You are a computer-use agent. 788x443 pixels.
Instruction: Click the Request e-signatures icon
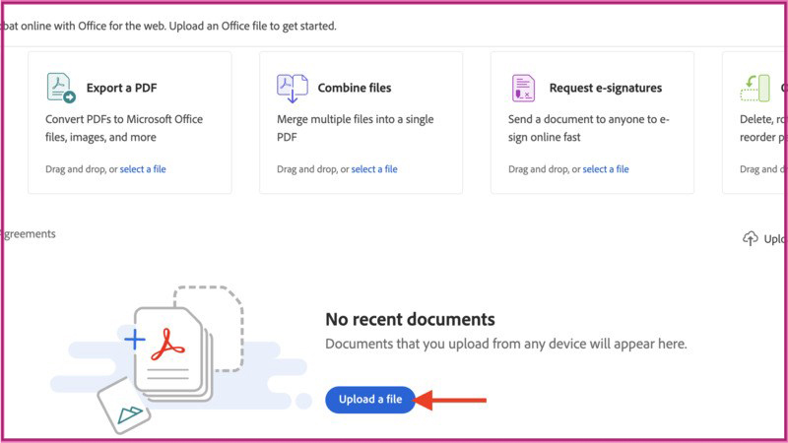[x=524, y=88]
